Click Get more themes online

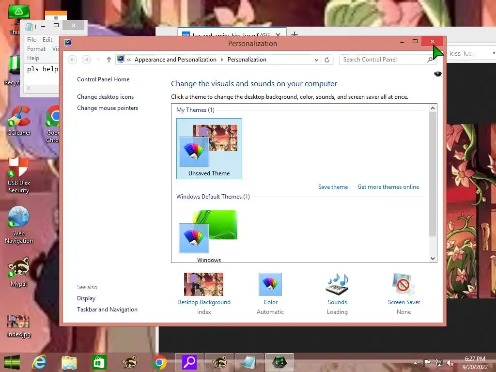[x=388, y=187]
